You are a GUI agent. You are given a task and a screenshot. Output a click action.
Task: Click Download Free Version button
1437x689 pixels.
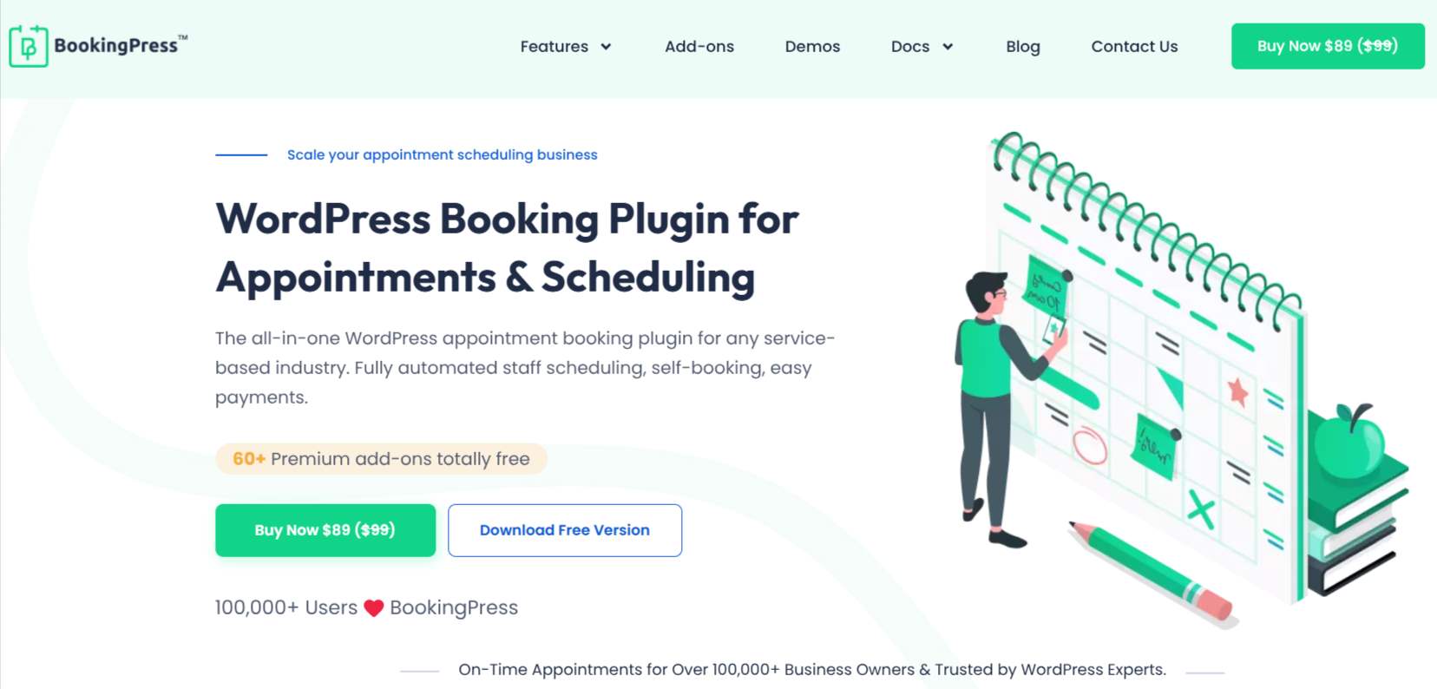[x=565, y=530]
